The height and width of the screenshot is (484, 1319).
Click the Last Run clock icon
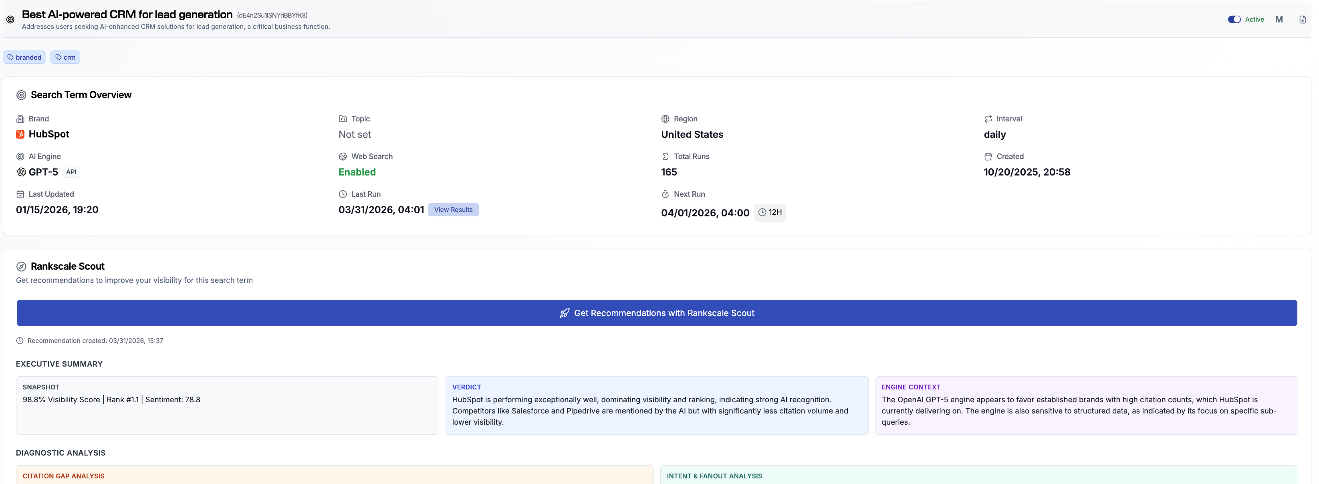343,194
